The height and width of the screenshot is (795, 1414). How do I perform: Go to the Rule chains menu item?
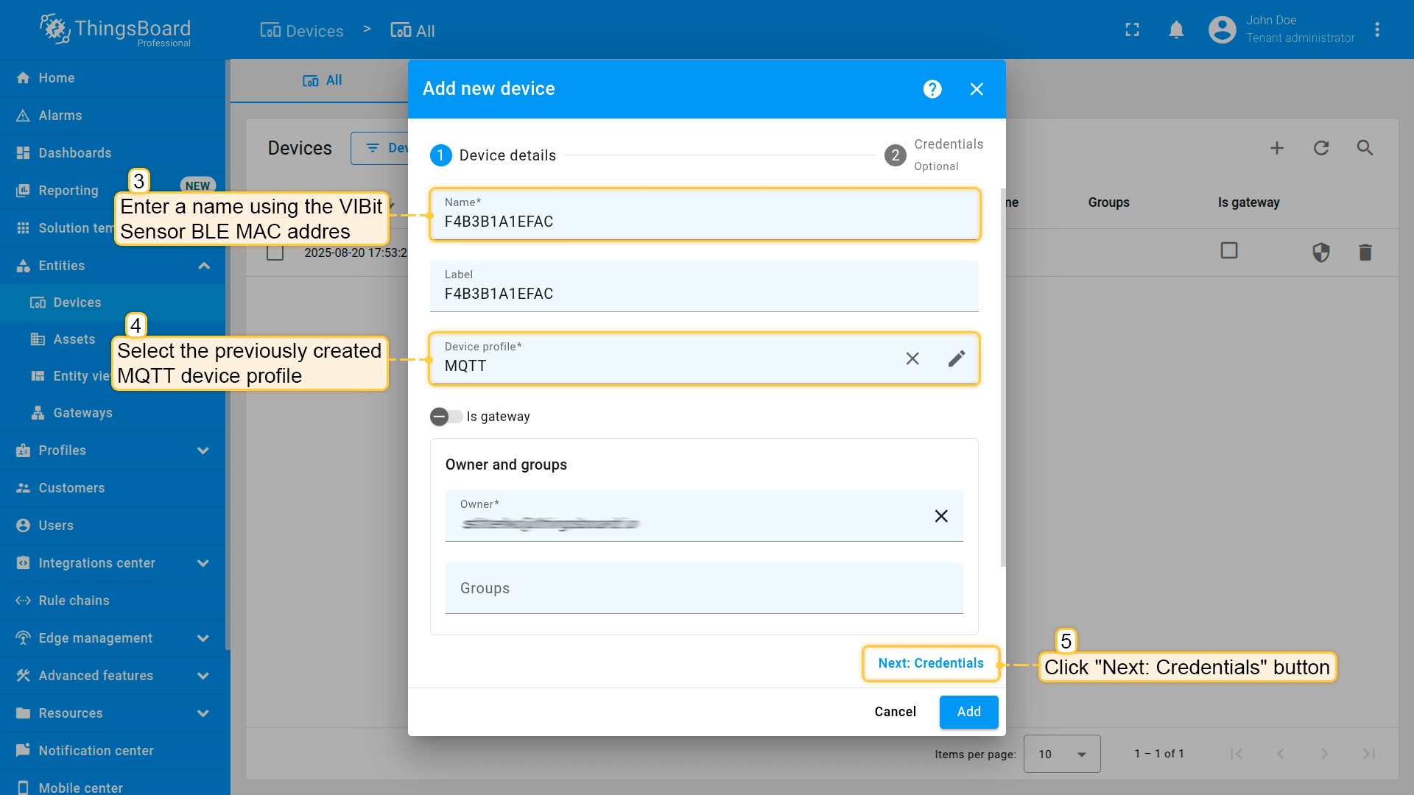click(x=74, y=601)
